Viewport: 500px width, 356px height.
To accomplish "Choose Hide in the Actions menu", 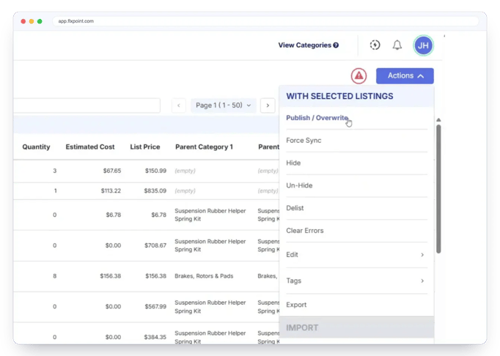I will pos(293,163).
